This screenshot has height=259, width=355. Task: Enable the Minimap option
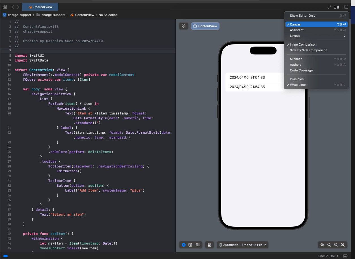(x=317, y=59)
